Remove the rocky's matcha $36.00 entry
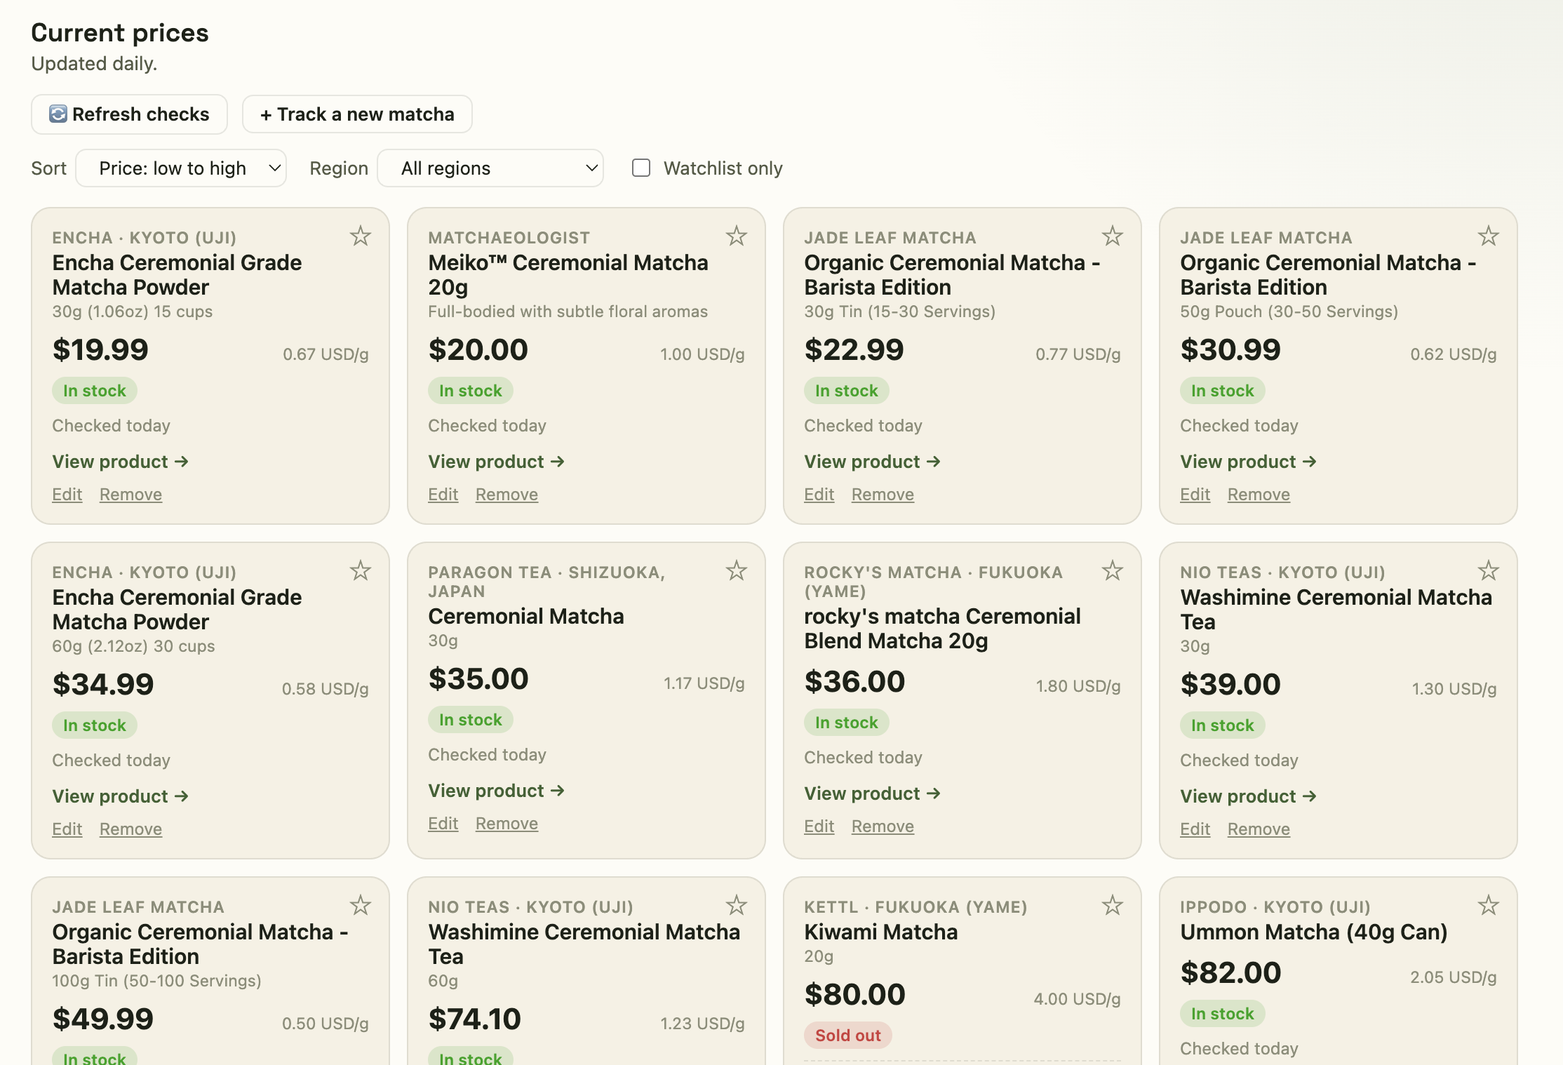1563x1065 pixels. (x=883, y=826)
